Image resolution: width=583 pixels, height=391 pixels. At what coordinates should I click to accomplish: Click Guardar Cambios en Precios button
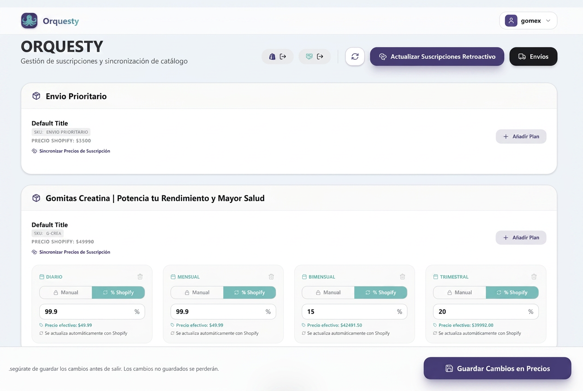click(x=497, y=368)
